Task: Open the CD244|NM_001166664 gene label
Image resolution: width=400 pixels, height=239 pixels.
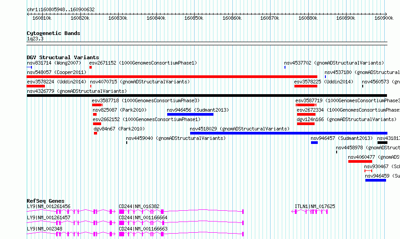Action: click(x=143, y=217)
